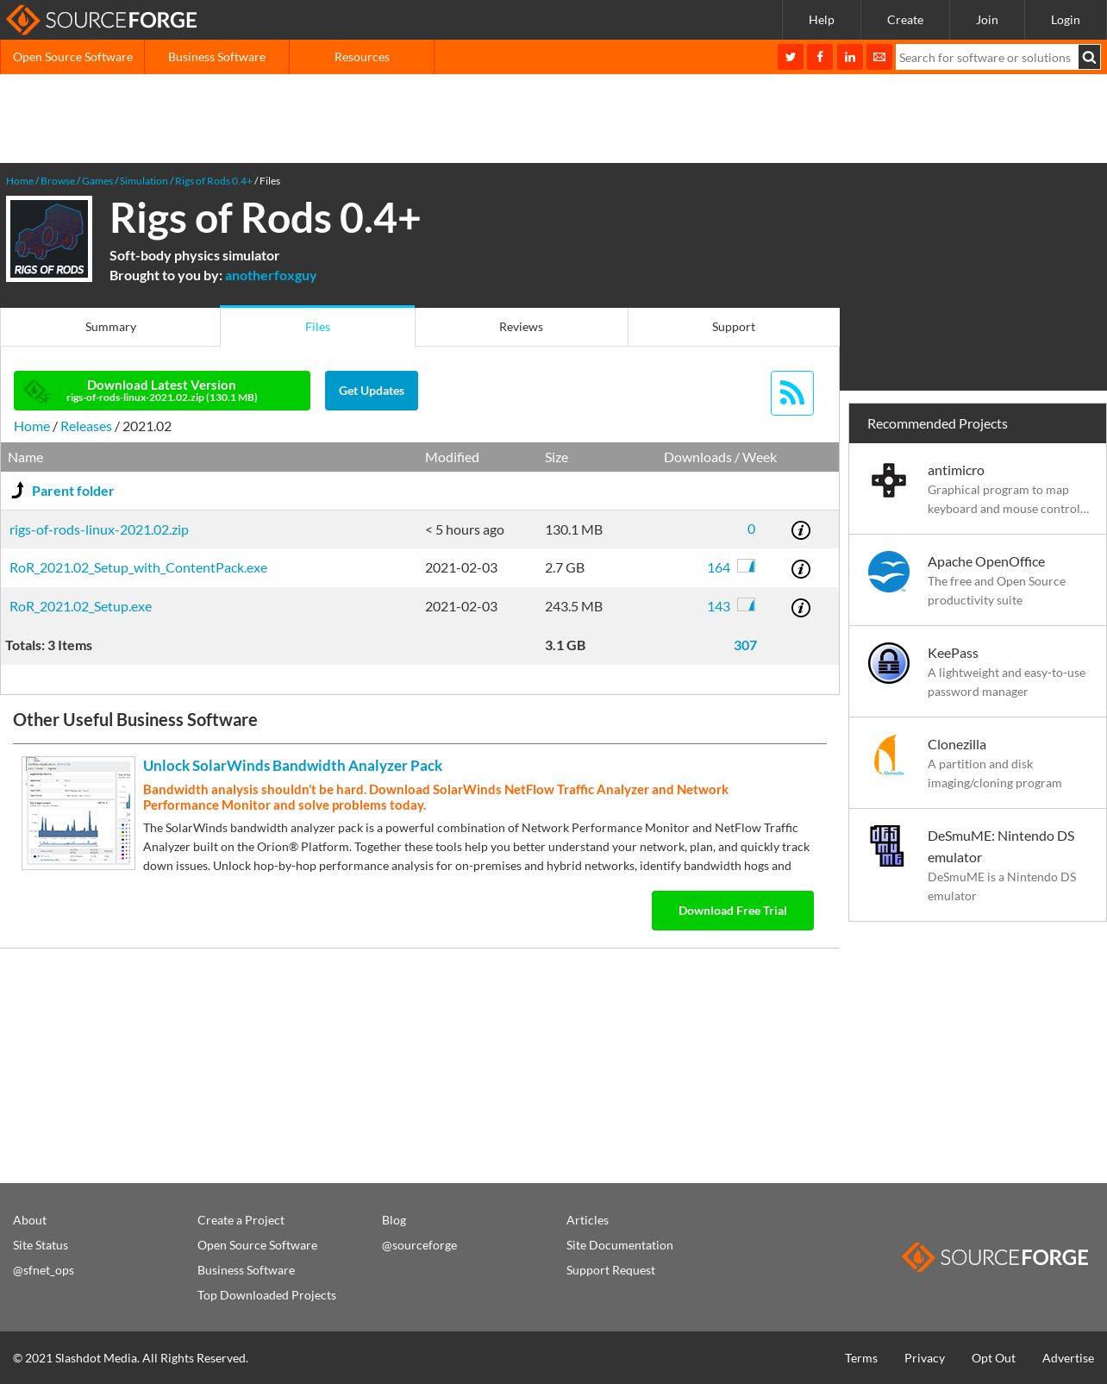Open the Advertise footer link

pos(1068,1358)
